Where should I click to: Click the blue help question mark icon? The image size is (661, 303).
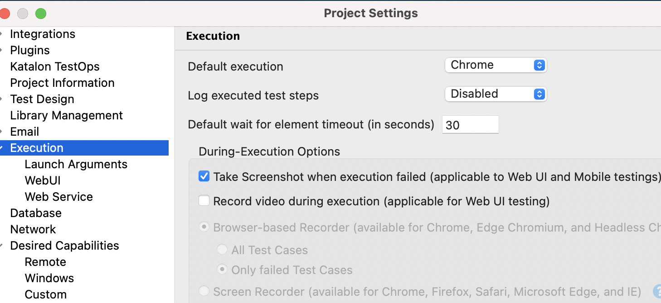tap(657, 291)
